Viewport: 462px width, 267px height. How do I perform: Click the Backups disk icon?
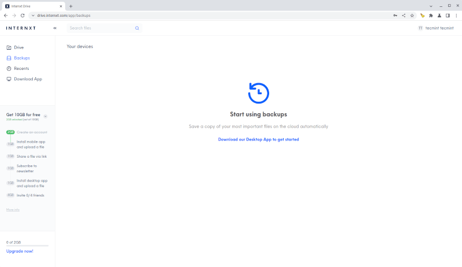tap(9, 58)
